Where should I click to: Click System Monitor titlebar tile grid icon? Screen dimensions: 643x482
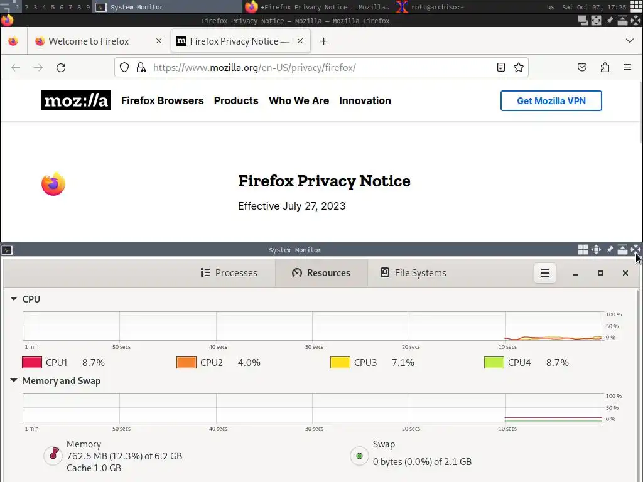583,249
